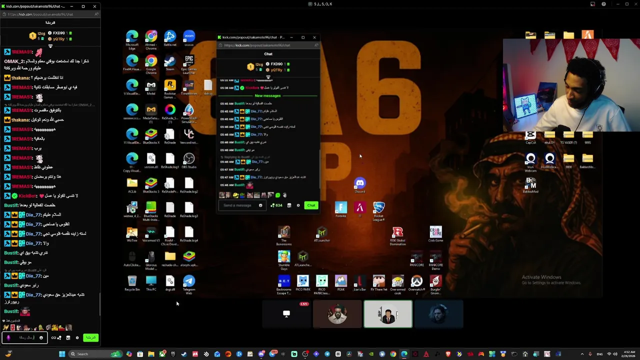640x360 pixels.
Task: Open the Telegram Web shortcut
Action: pos(189,284)
